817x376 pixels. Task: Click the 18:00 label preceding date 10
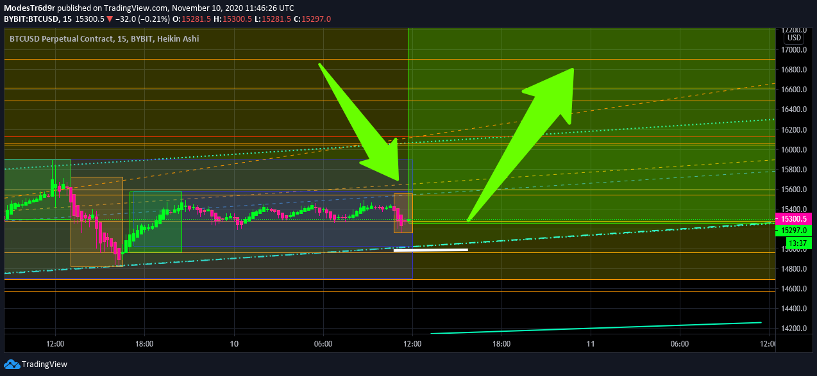[x=144, y=344]
